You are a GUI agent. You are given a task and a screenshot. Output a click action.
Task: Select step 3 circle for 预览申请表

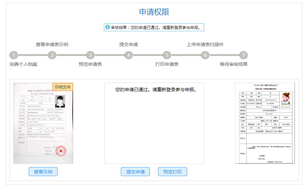pyautogui.click(x=90, y=55)
